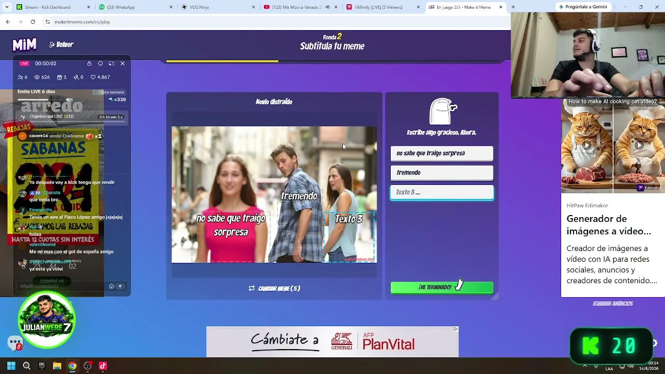Remove ads via ELIMINAR ANUNCIOS link

613,304
